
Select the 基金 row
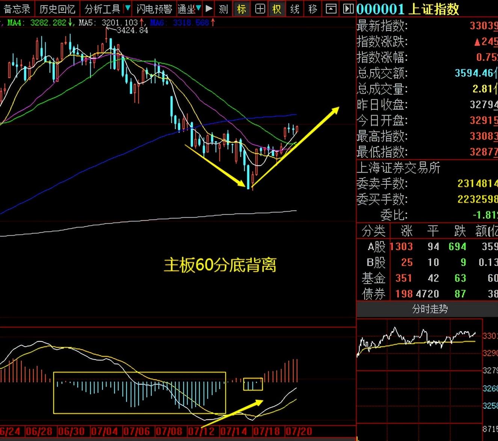[x=427, y=278]
